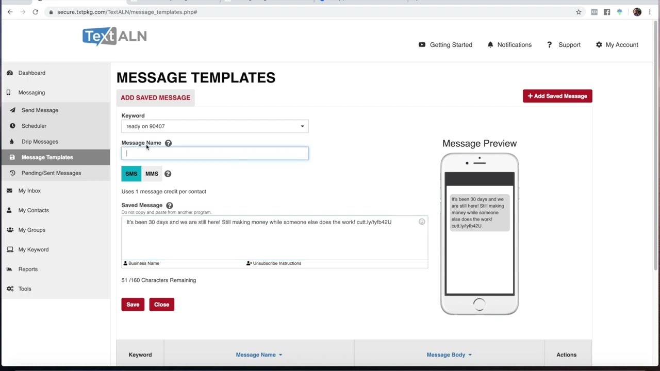Click the browser back arrow
This screenshot has width=660, height=371.
10,12
